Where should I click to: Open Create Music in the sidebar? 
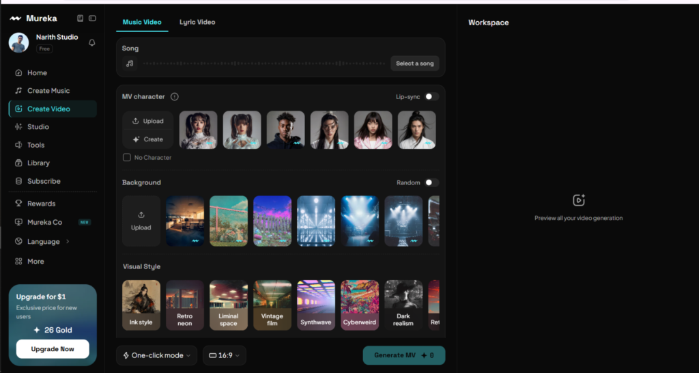[x=53, y=91]
